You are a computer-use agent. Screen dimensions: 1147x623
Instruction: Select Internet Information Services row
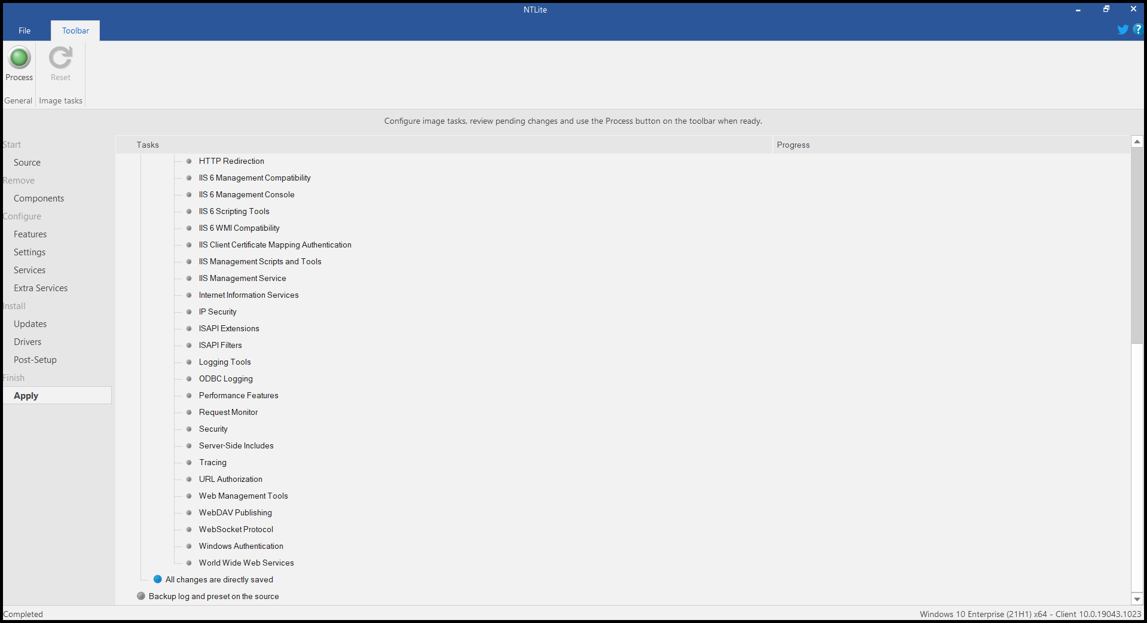coord(249,295)
